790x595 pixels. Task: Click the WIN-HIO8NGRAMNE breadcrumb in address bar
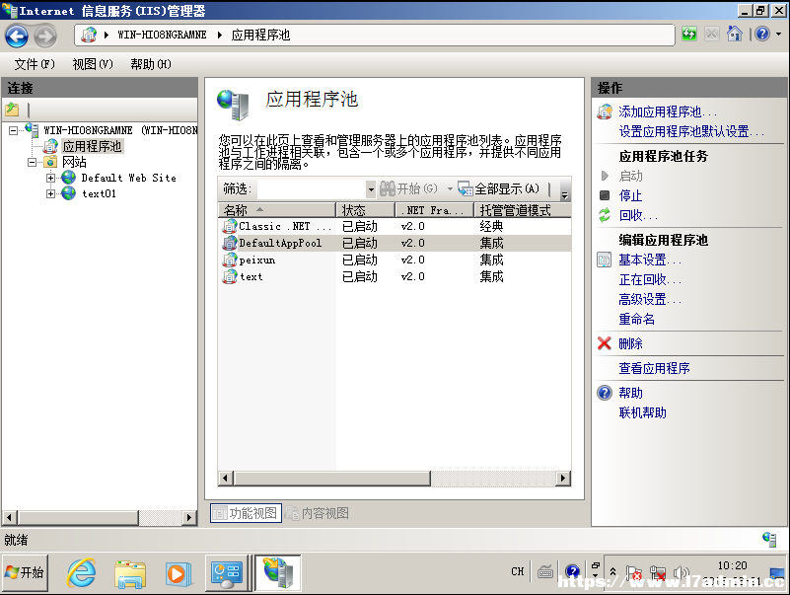click(162, 35)
